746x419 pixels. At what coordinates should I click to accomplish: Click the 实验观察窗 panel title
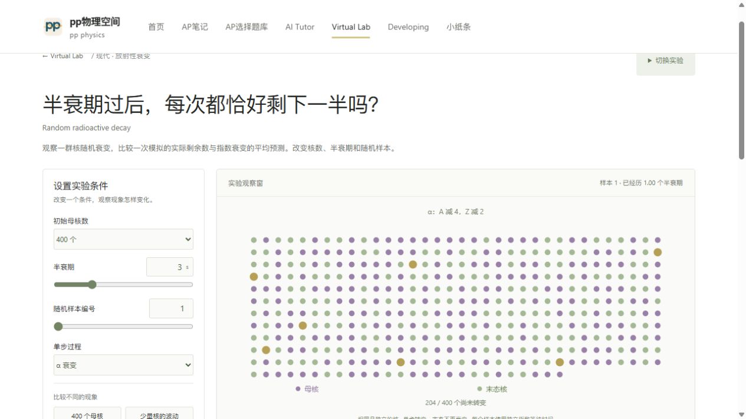[x=245, y=184]
